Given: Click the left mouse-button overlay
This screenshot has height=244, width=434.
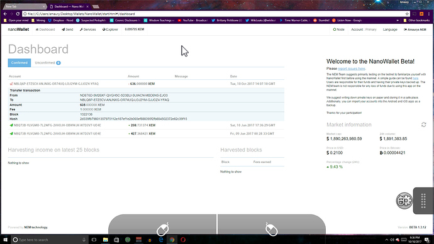Looking at the screenshot, I should (162, 225).
